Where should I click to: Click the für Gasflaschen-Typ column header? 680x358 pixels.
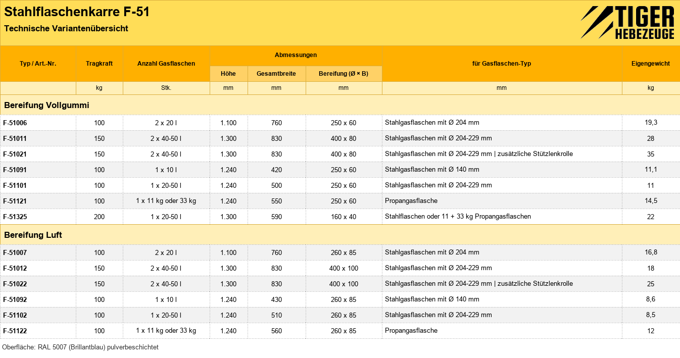coord(502,64)
